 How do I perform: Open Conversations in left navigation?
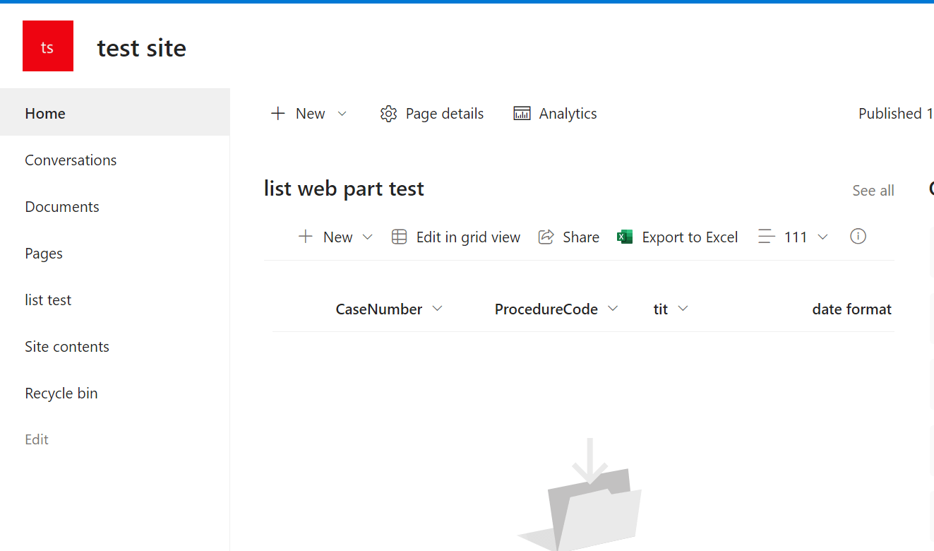(x=71, y=160)
